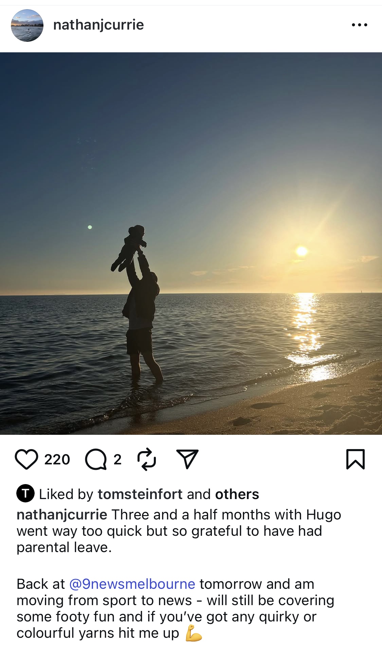Save post with bookmark icon
Viewport: 382px width, 650px height.
pyautogui.click(x=356, y=459)
